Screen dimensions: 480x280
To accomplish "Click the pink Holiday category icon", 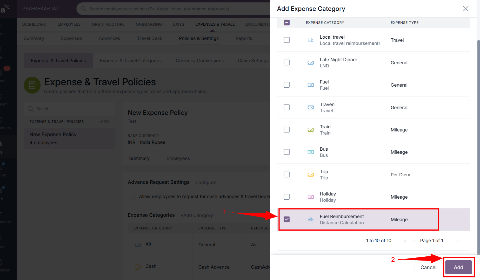I will [x=310, y=197].
